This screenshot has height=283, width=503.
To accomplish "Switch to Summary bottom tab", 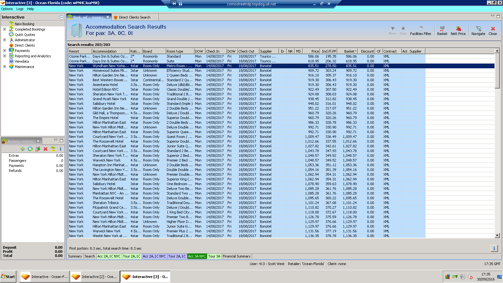I will point(75,256).
